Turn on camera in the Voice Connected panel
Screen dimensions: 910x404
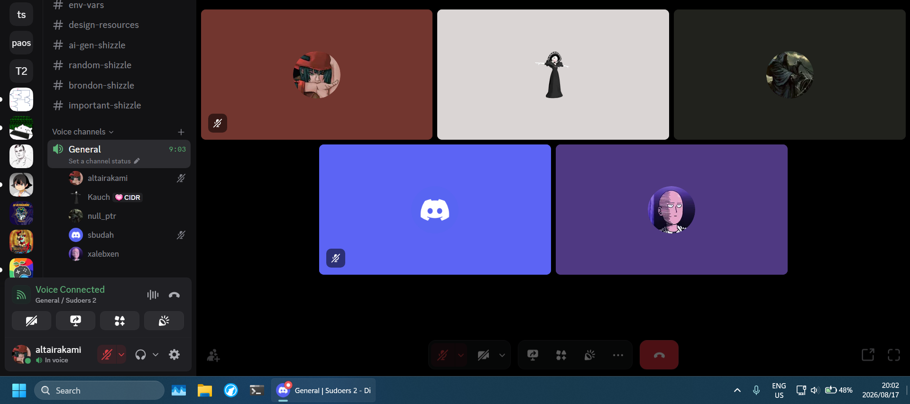pos(31,321)
